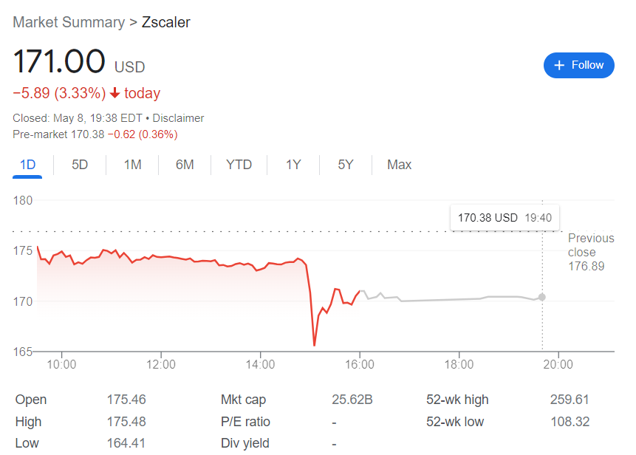Click the Market Summary breadcrumb
The image size is (636, 455).
69,22
